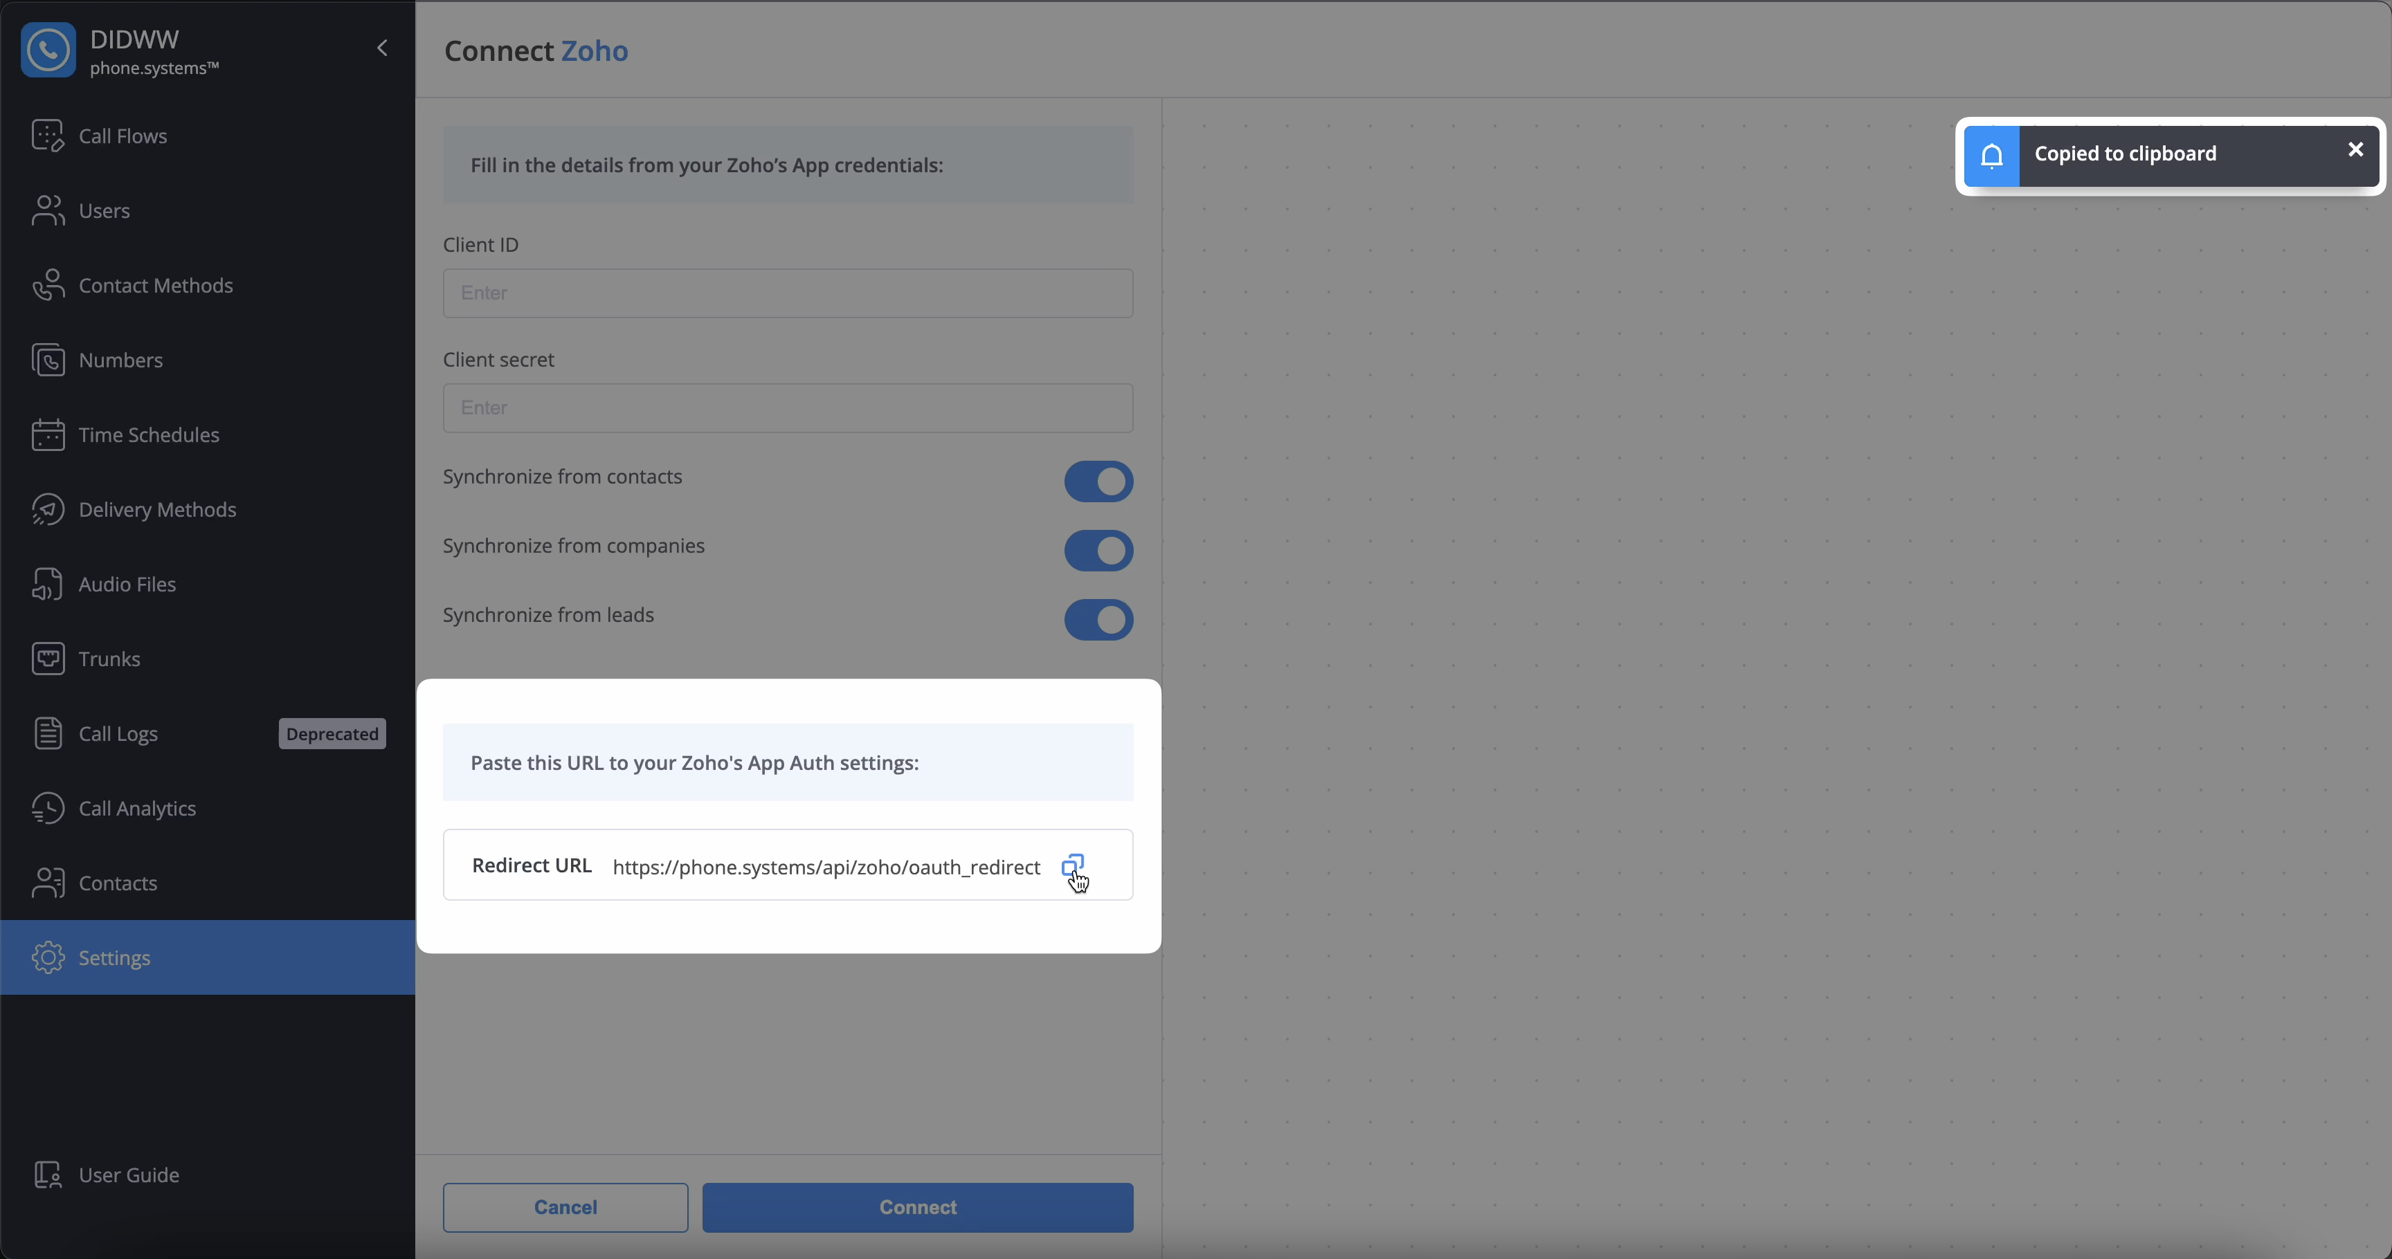Click the Trunks sidebar icon

[x=48, y=659]
